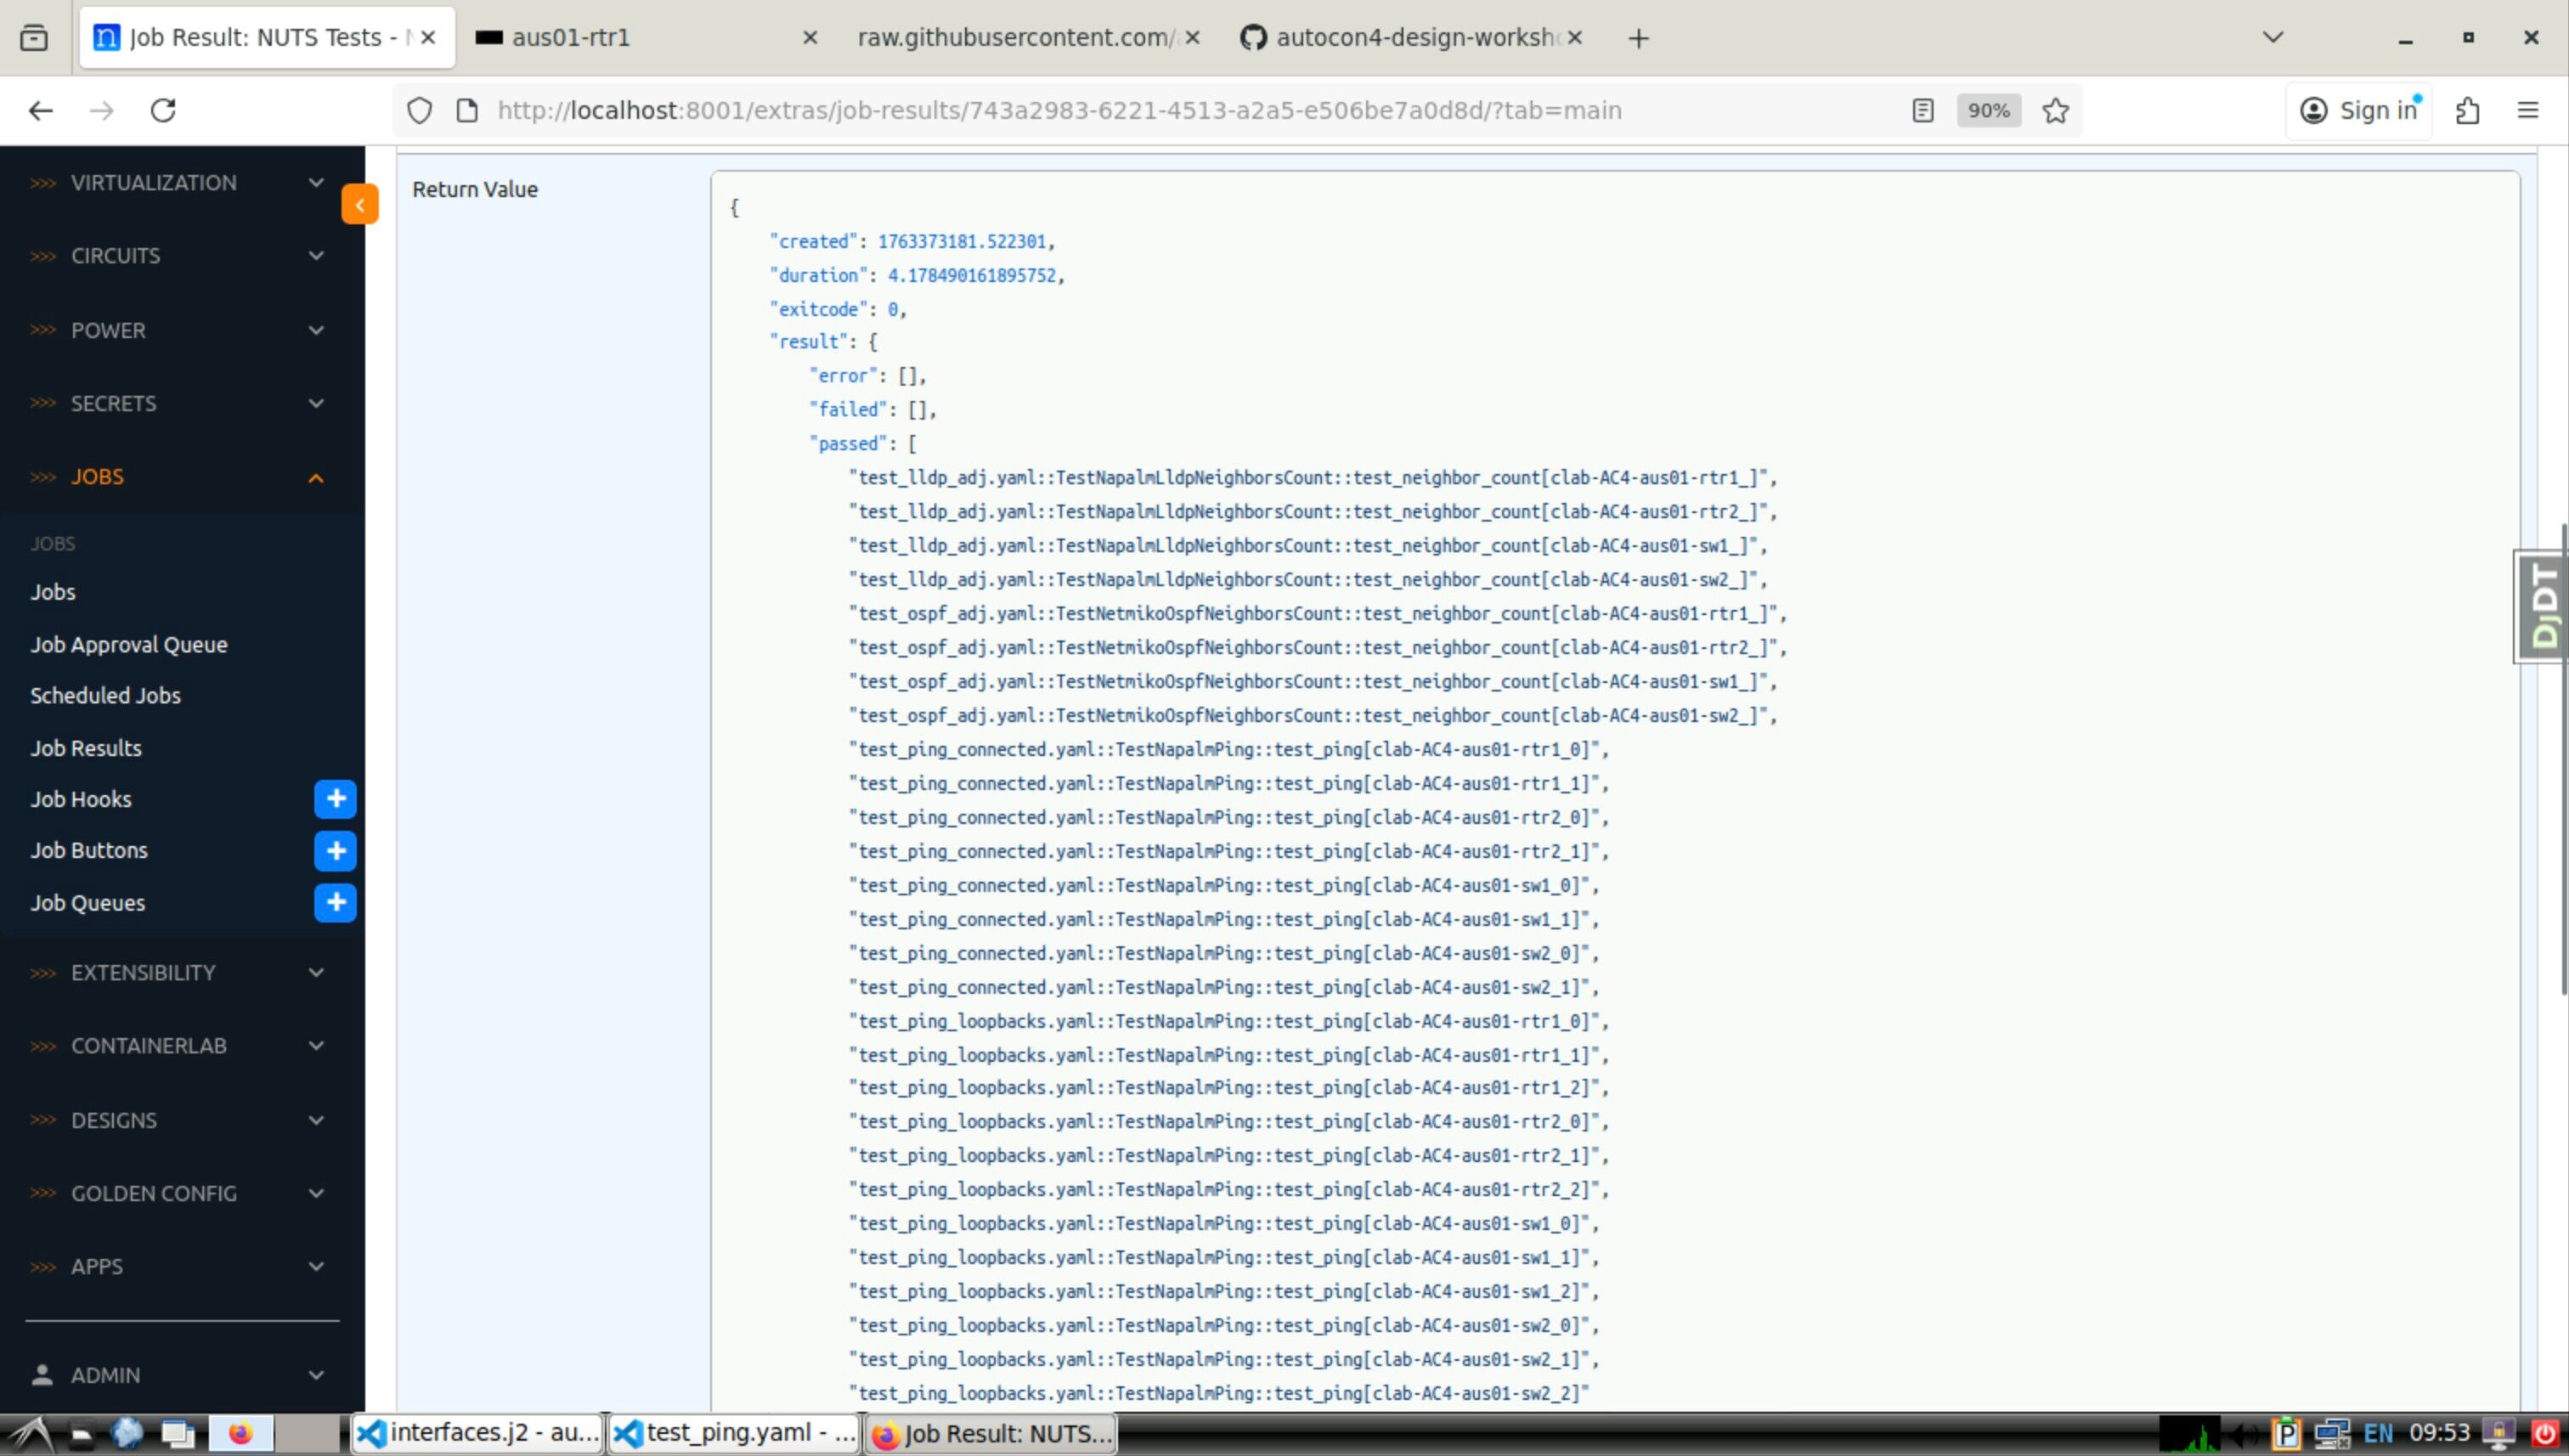Click the plus icon beside Job Queues

click(335, 902)
